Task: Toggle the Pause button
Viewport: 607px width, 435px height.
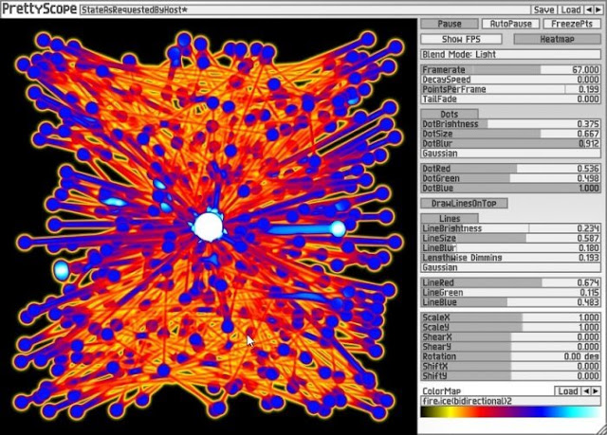Action: point(449,24)
